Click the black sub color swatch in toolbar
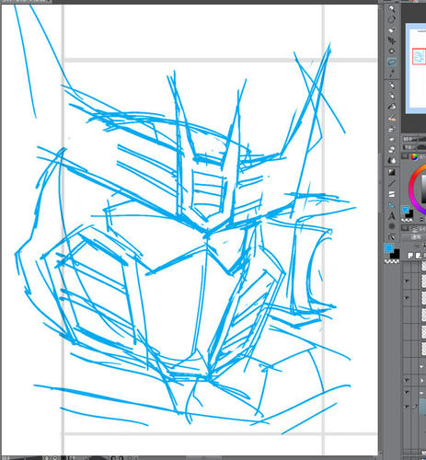 pyautogui.click(x=396, y=254)
